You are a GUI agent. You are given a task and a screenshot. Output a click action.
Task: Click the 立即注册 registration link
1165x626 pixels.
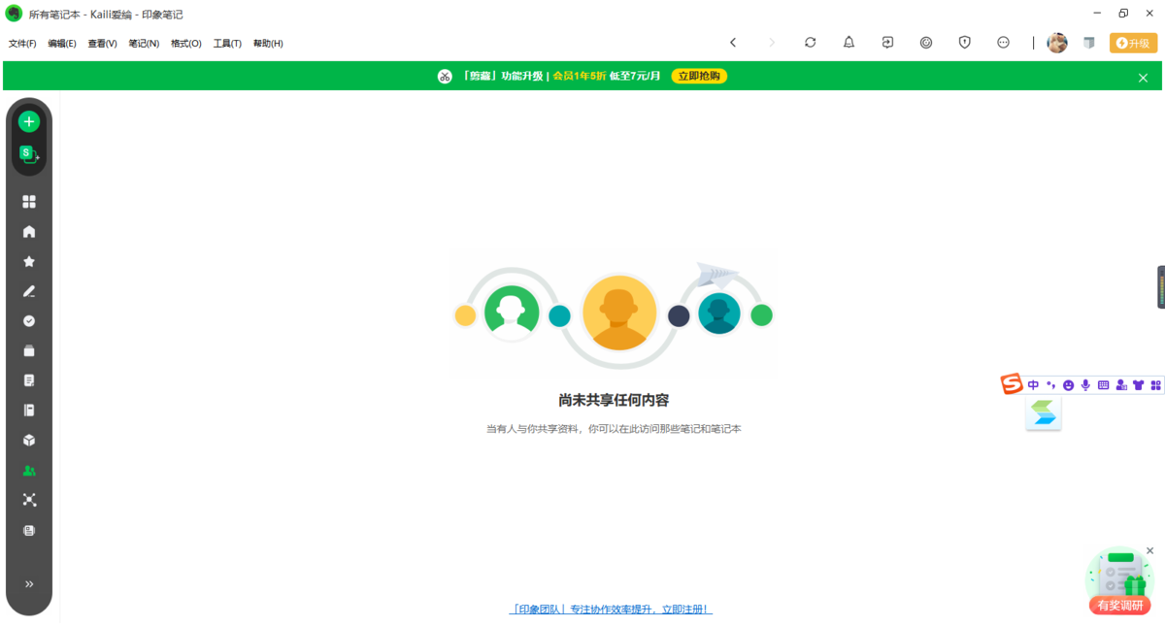tap(684, 608)
